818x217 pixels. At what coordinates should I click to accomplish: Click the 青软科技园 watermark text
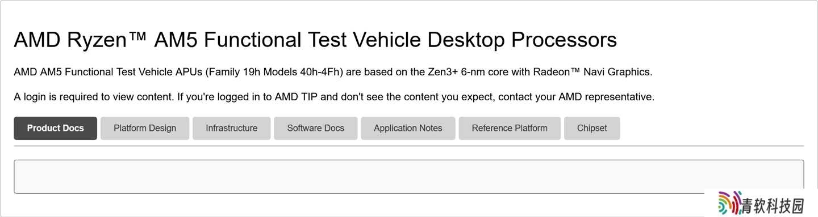click(x=773, y=206)
